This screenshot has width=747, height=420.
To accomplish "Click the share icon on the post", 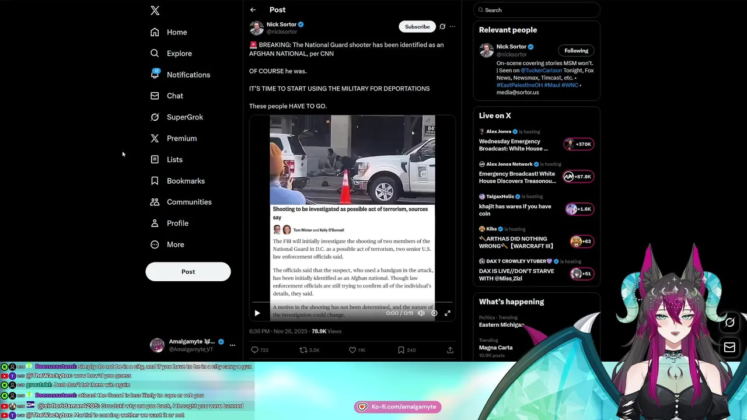I will click(450, 350).
